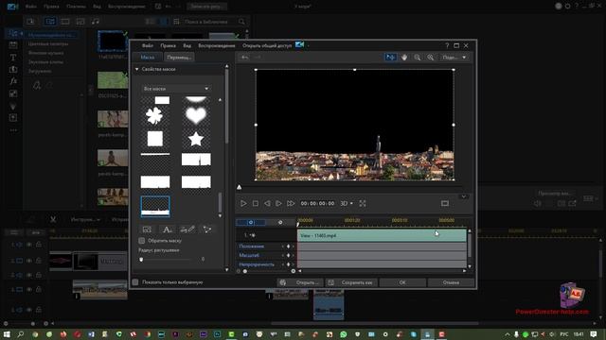This screenshot has width=606, height=340.
Task: Click the Share publicly menu item
Action: (267, 45)
